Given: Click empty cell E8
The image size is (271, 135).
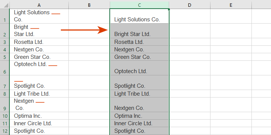Looking at the screenshot, I should click(x=231, y=94).
